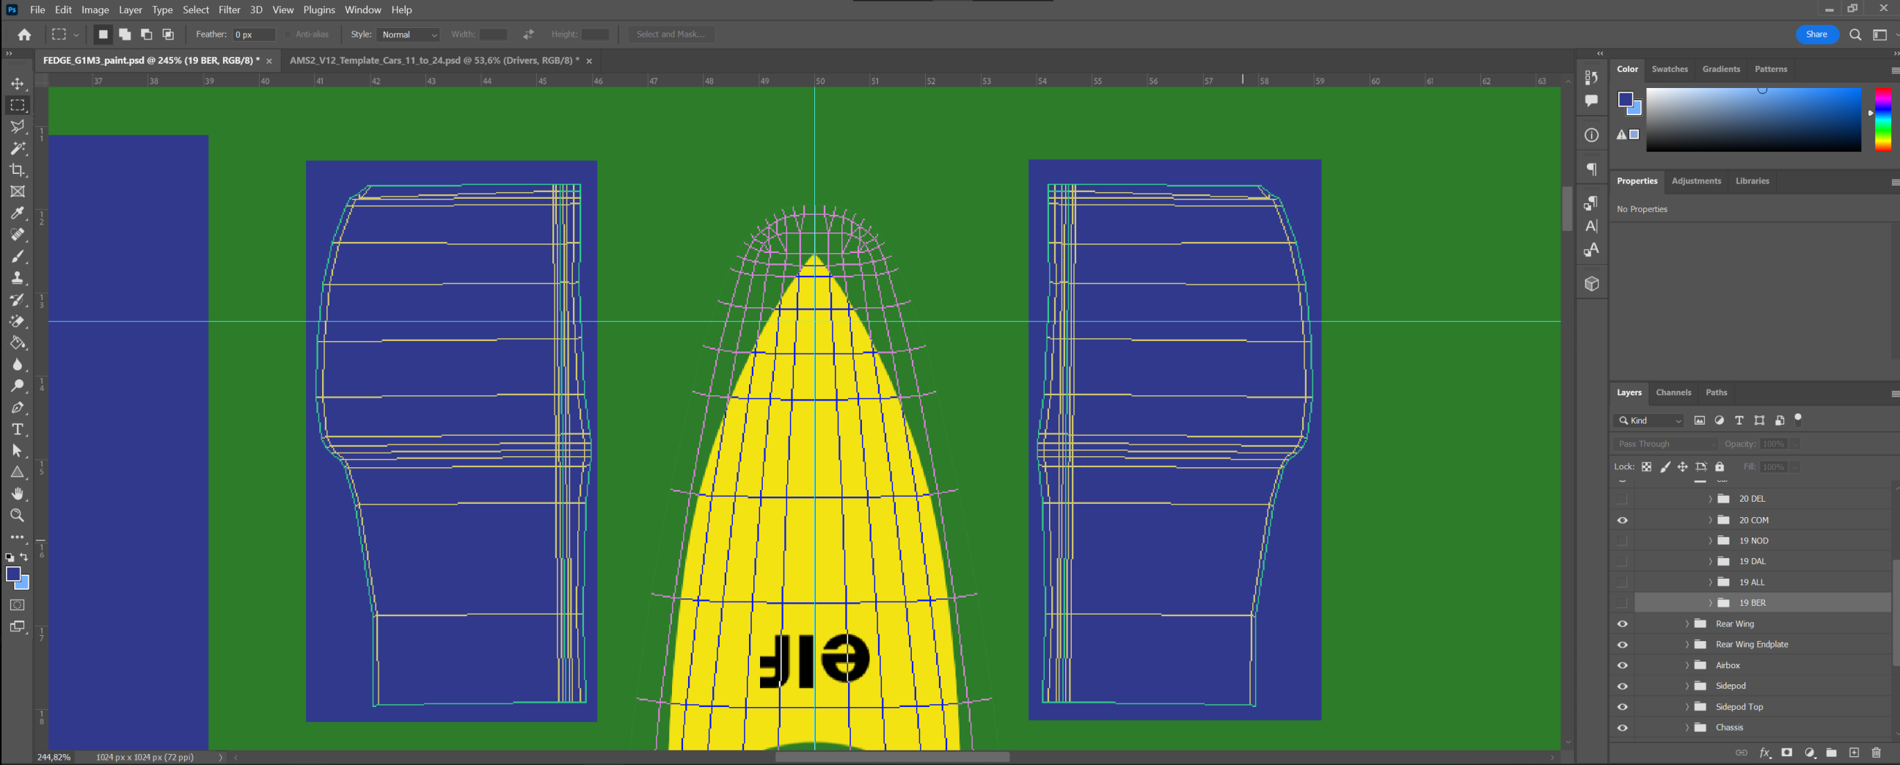Create a new group with folder icon

click(x=1830, y=753)
